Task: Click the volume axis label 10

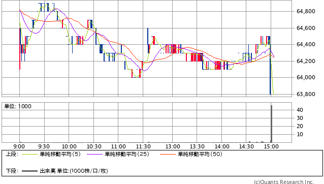Action: [300, 134]
